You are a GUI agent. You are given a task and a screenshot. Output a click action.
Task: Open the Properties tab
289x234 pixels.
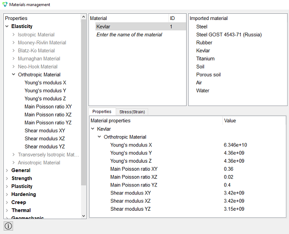click(102, 112)
